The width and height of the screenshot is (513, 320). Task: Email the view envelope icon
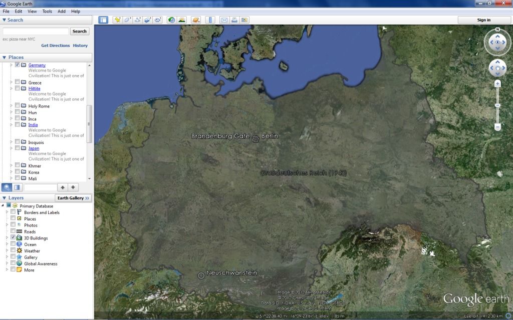(224, 20)
